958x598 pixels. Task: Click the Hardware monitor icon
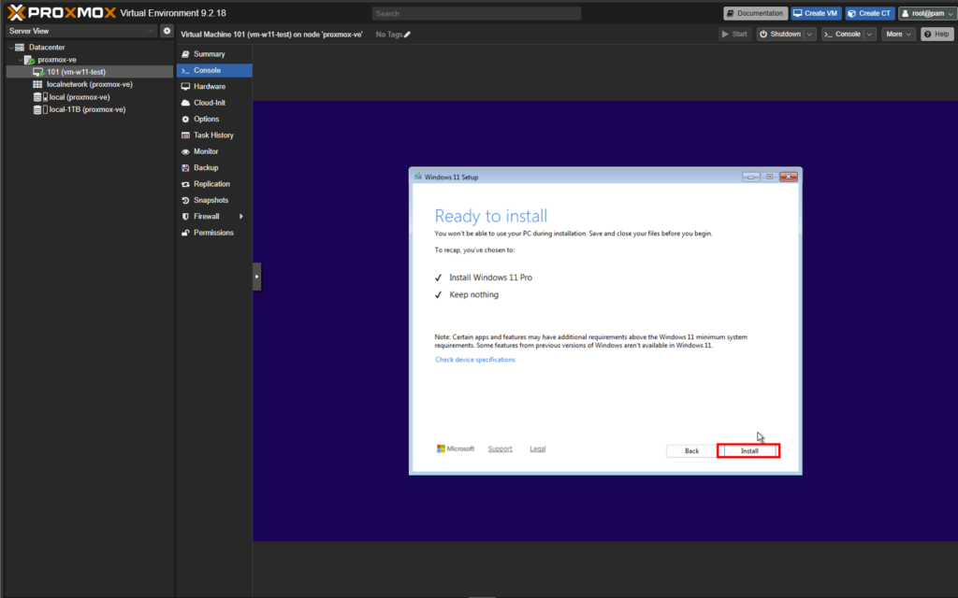(x=185, y=87)
